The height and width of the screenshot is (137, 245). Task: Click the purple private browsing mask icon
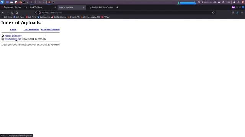click(233, 7)
